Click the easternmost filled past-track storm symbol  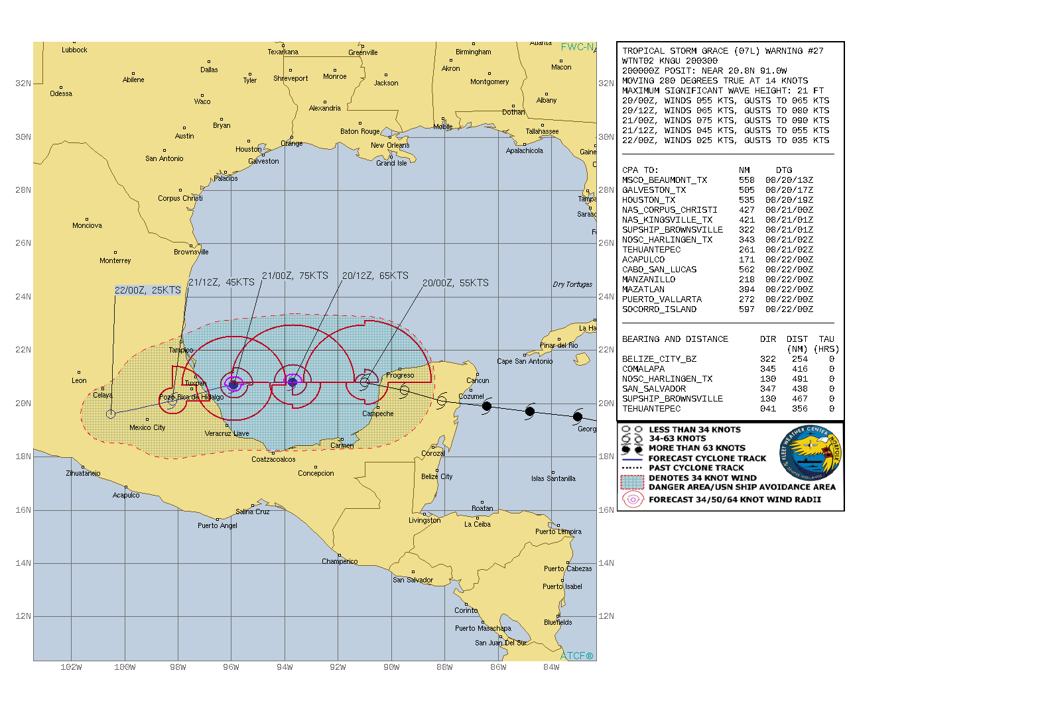point(578,417)
